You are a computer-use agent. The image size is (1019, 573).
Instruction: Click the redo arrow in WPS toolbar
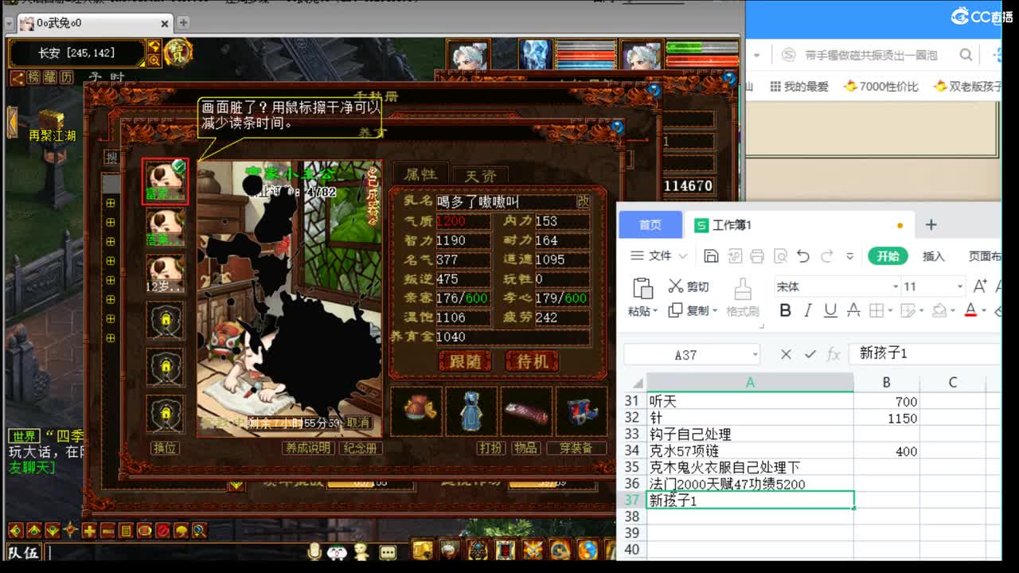[x=827, y=255]
